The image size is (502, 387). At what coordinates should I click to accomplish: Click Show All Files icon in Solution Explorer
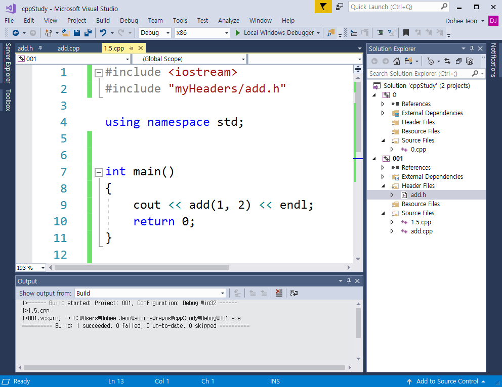(470, 61)
